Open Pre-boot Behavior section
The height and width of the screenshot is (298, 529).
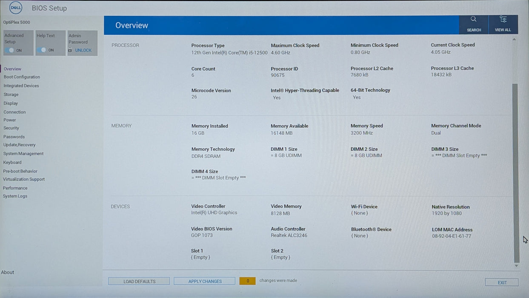click(x=20, y=171)
